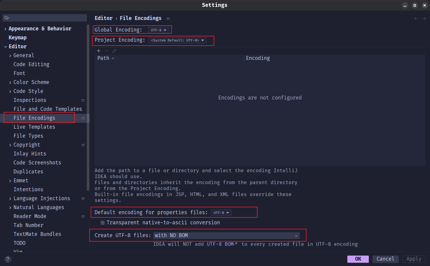Screen dimensions: 430x266
Task: Open the Keymap settings page
Action: [18, 38]
